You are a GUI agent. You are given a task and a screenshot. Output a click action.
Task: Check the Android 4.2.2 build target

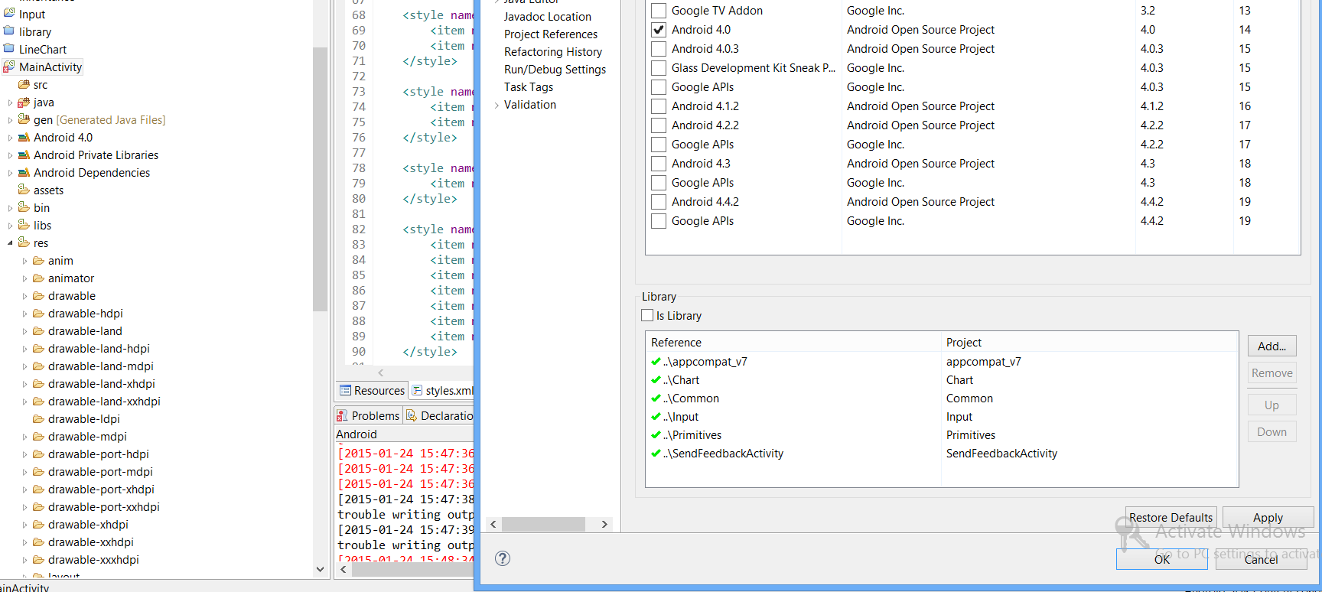click(x=658, y=125)
